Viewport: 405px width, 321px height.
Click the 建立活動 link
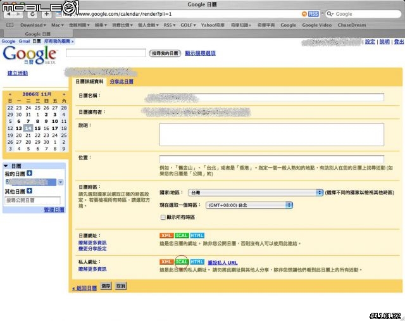(x=18, y=73)
